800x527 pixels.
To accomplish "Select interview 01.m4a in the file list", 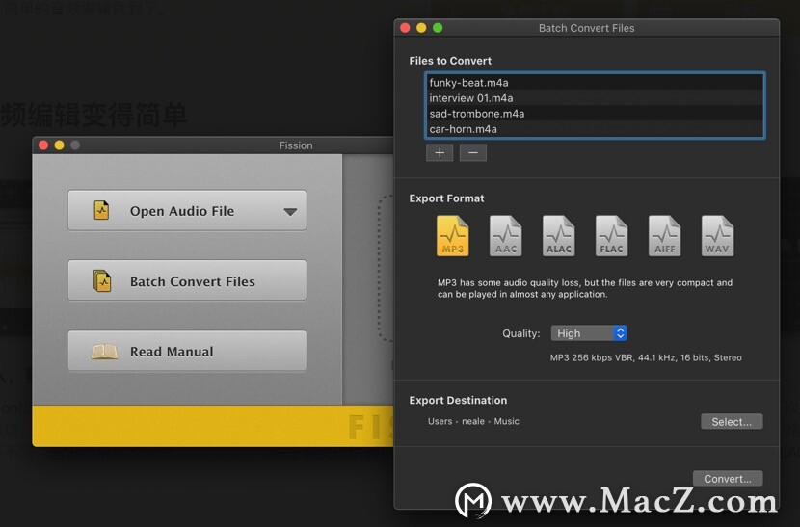I will 595,98.
